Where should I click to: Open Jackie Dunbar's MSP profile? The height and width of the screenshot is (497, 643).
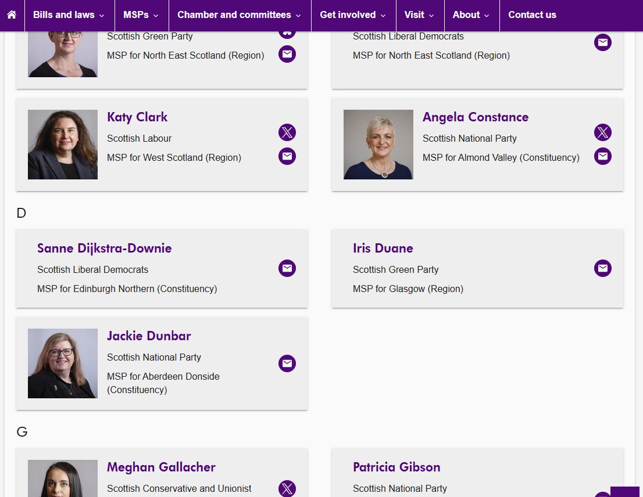click(x=149, y=336)
